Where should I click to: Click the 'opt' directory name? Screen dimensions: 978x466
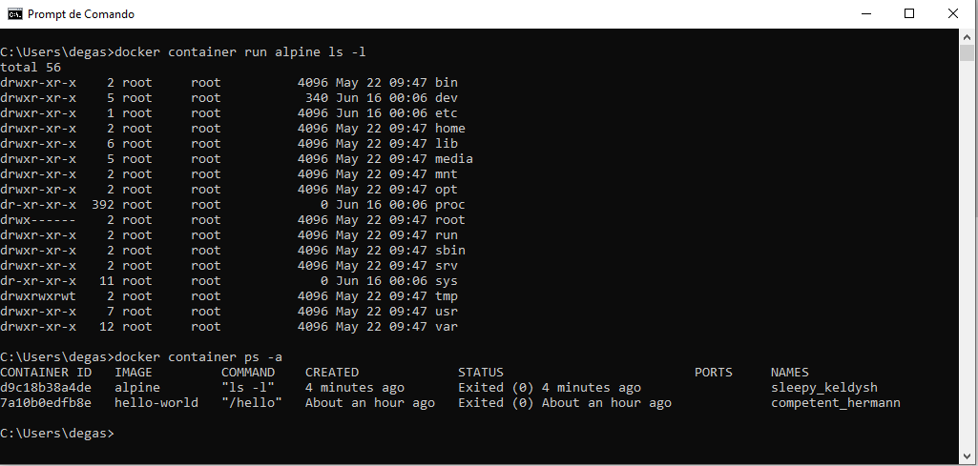pyautogui.click(x=447, y=190)
